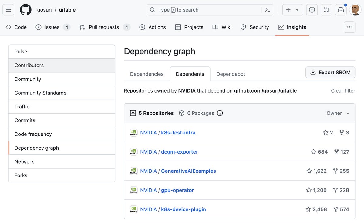Viewport: 364px width, 224px height.
Task: Select the Insights tab
Action: pyautogui.click(x=292, y=27)
